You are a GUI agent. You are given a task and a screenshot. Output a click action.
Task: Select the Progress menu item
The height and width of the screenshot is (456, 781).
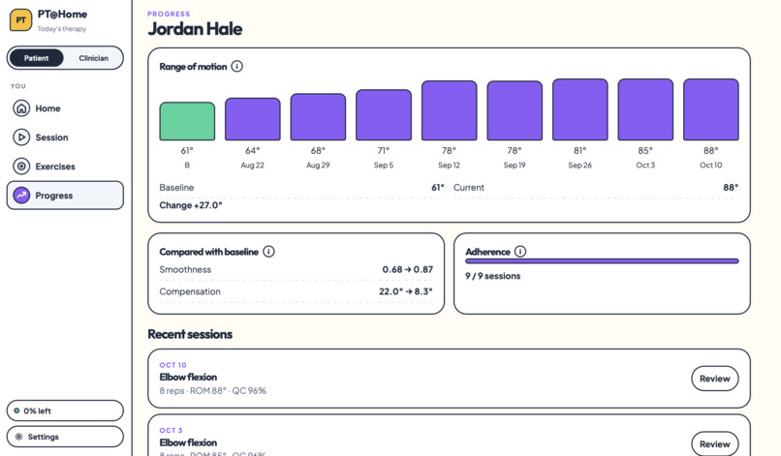click(65, 196)
